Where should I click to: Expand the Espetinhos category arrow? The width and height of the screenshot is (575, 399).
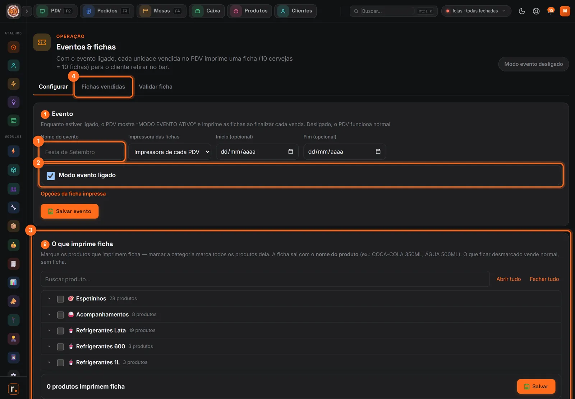point(49,299)
